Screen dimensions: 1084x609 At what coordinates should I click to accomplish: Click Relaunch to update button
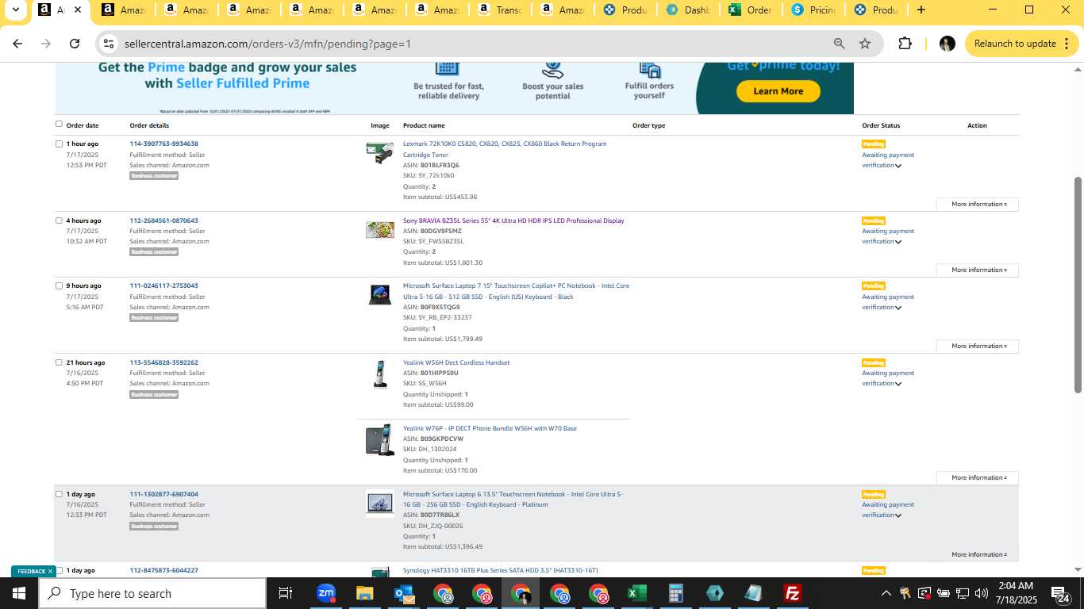coord(1022,44)
